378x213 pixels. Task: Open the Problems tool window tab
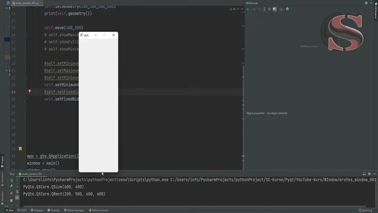pos(37,211)
